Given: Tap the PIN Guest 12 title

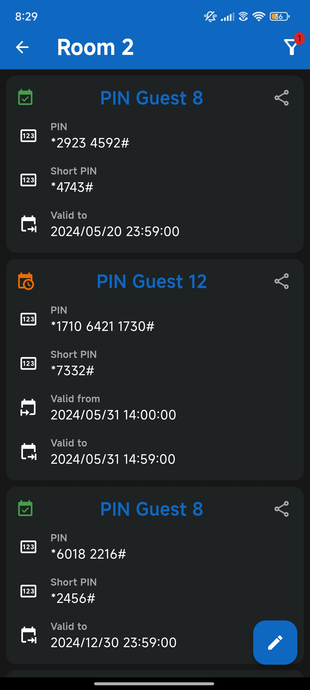Looking at the screenshot, I should 152,281.
